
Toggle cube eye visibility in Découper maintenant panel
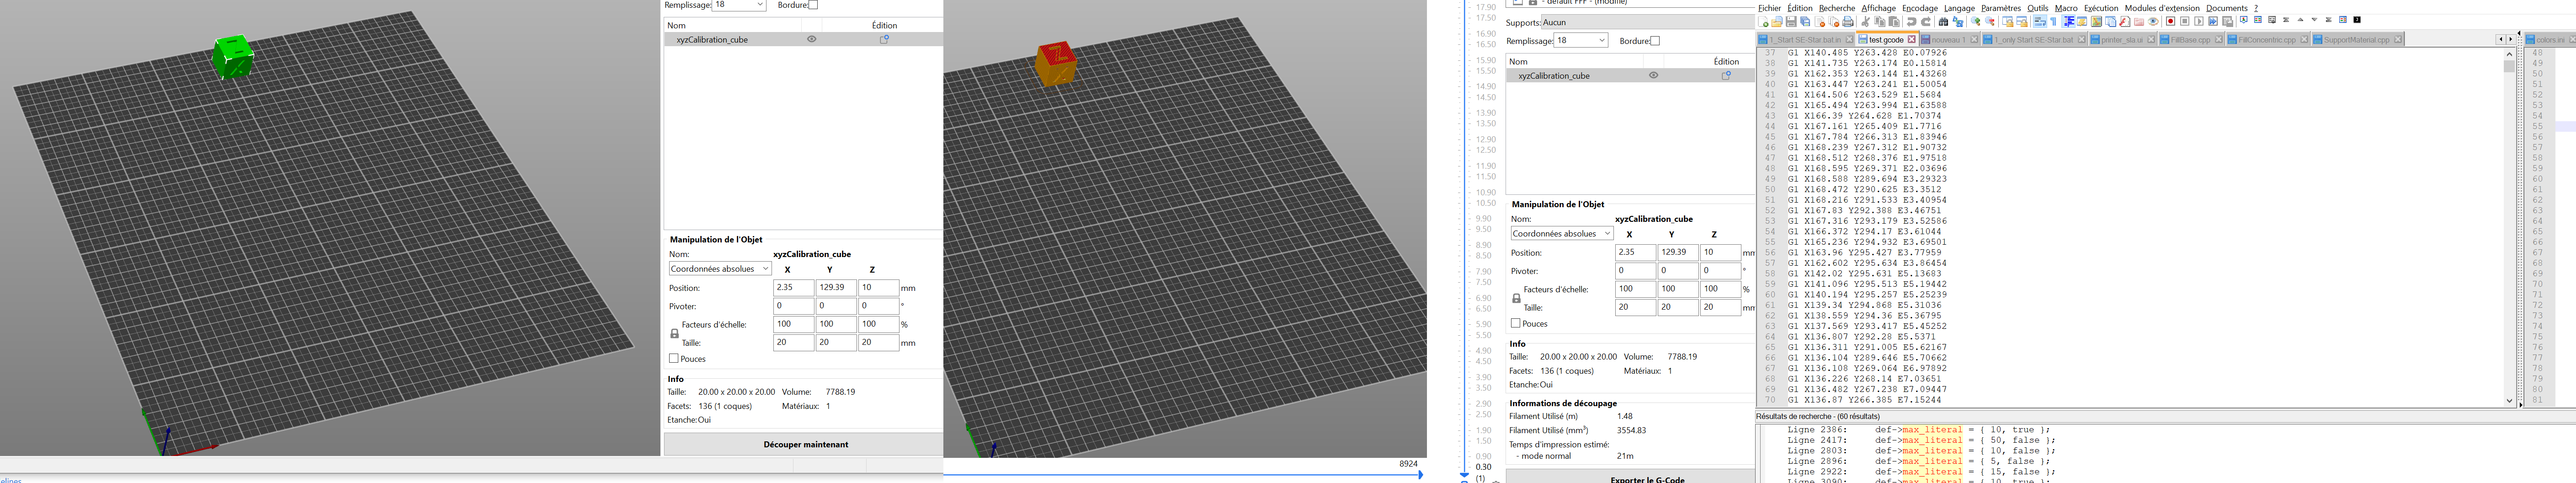point(812,39)
